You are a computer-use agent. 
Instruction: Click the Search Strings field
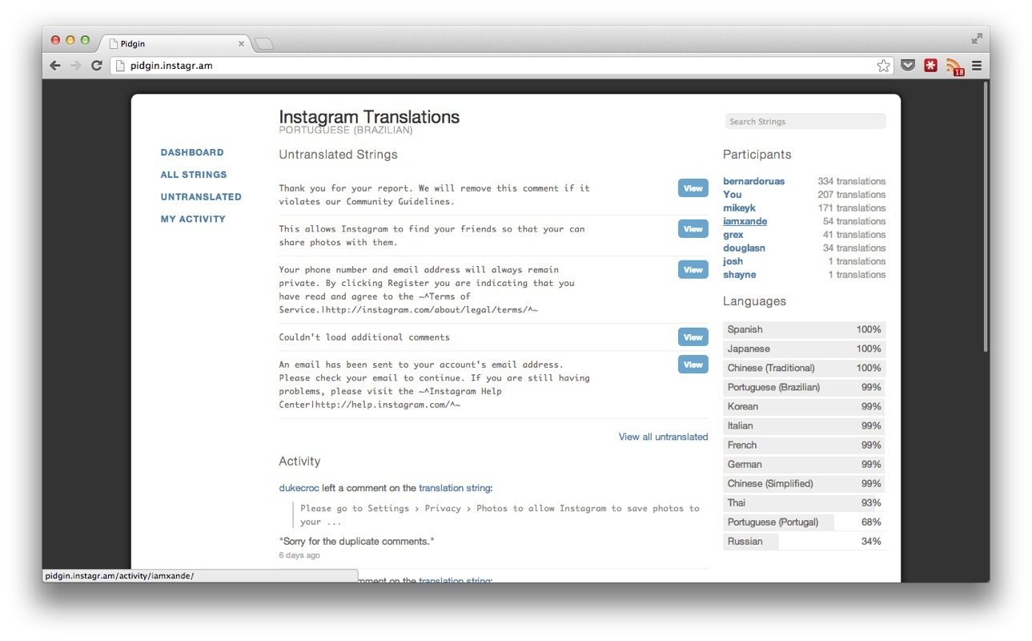(805, 122)
